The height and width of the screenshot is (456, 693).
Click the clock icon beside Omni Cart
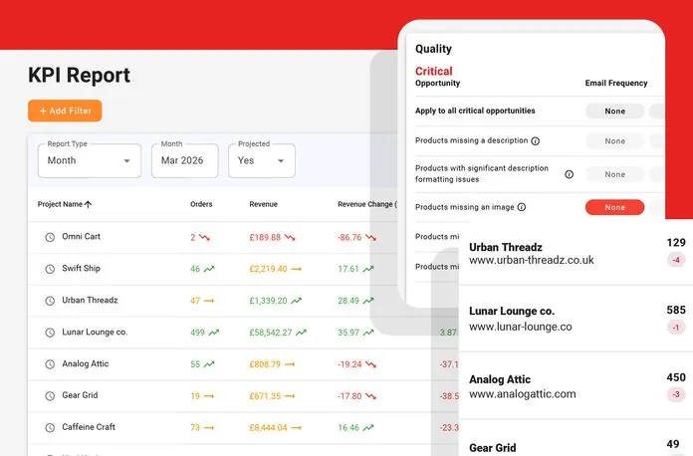(x=50, y=238)
